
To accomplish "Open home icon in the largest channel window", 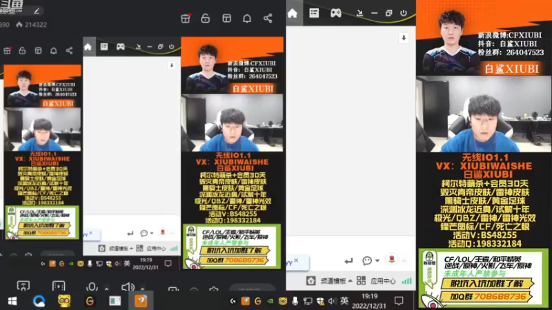I will tap(292, 13).
